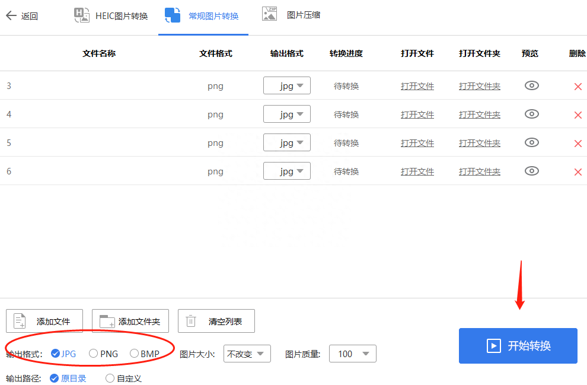587x385 pixels.
Task: Select BMP output format radio button
Action: point(134,354)
